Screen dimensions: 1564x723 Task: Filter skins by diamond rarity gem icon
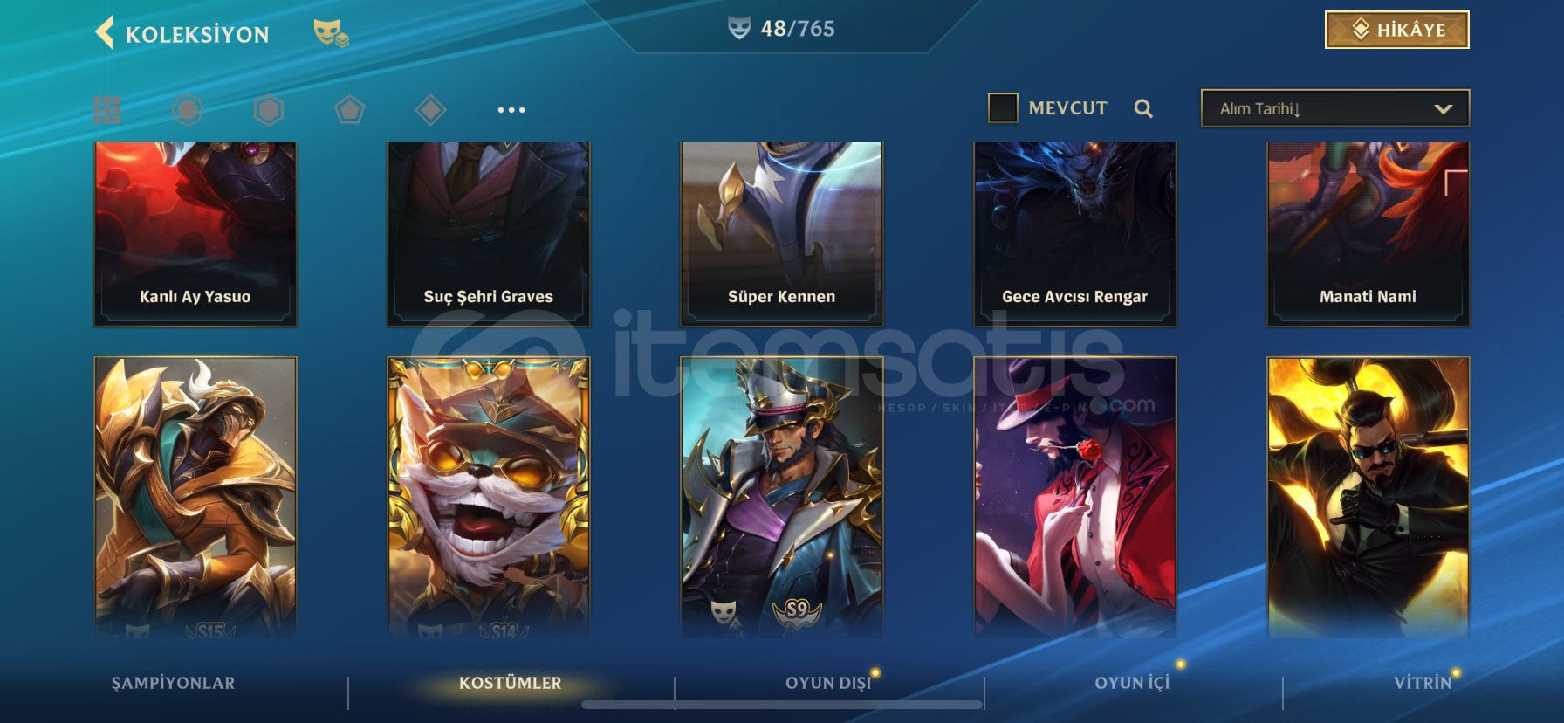point(430,110)
